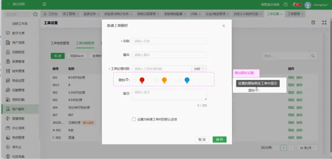Switch to the 工作台 tab

[50, 14]
